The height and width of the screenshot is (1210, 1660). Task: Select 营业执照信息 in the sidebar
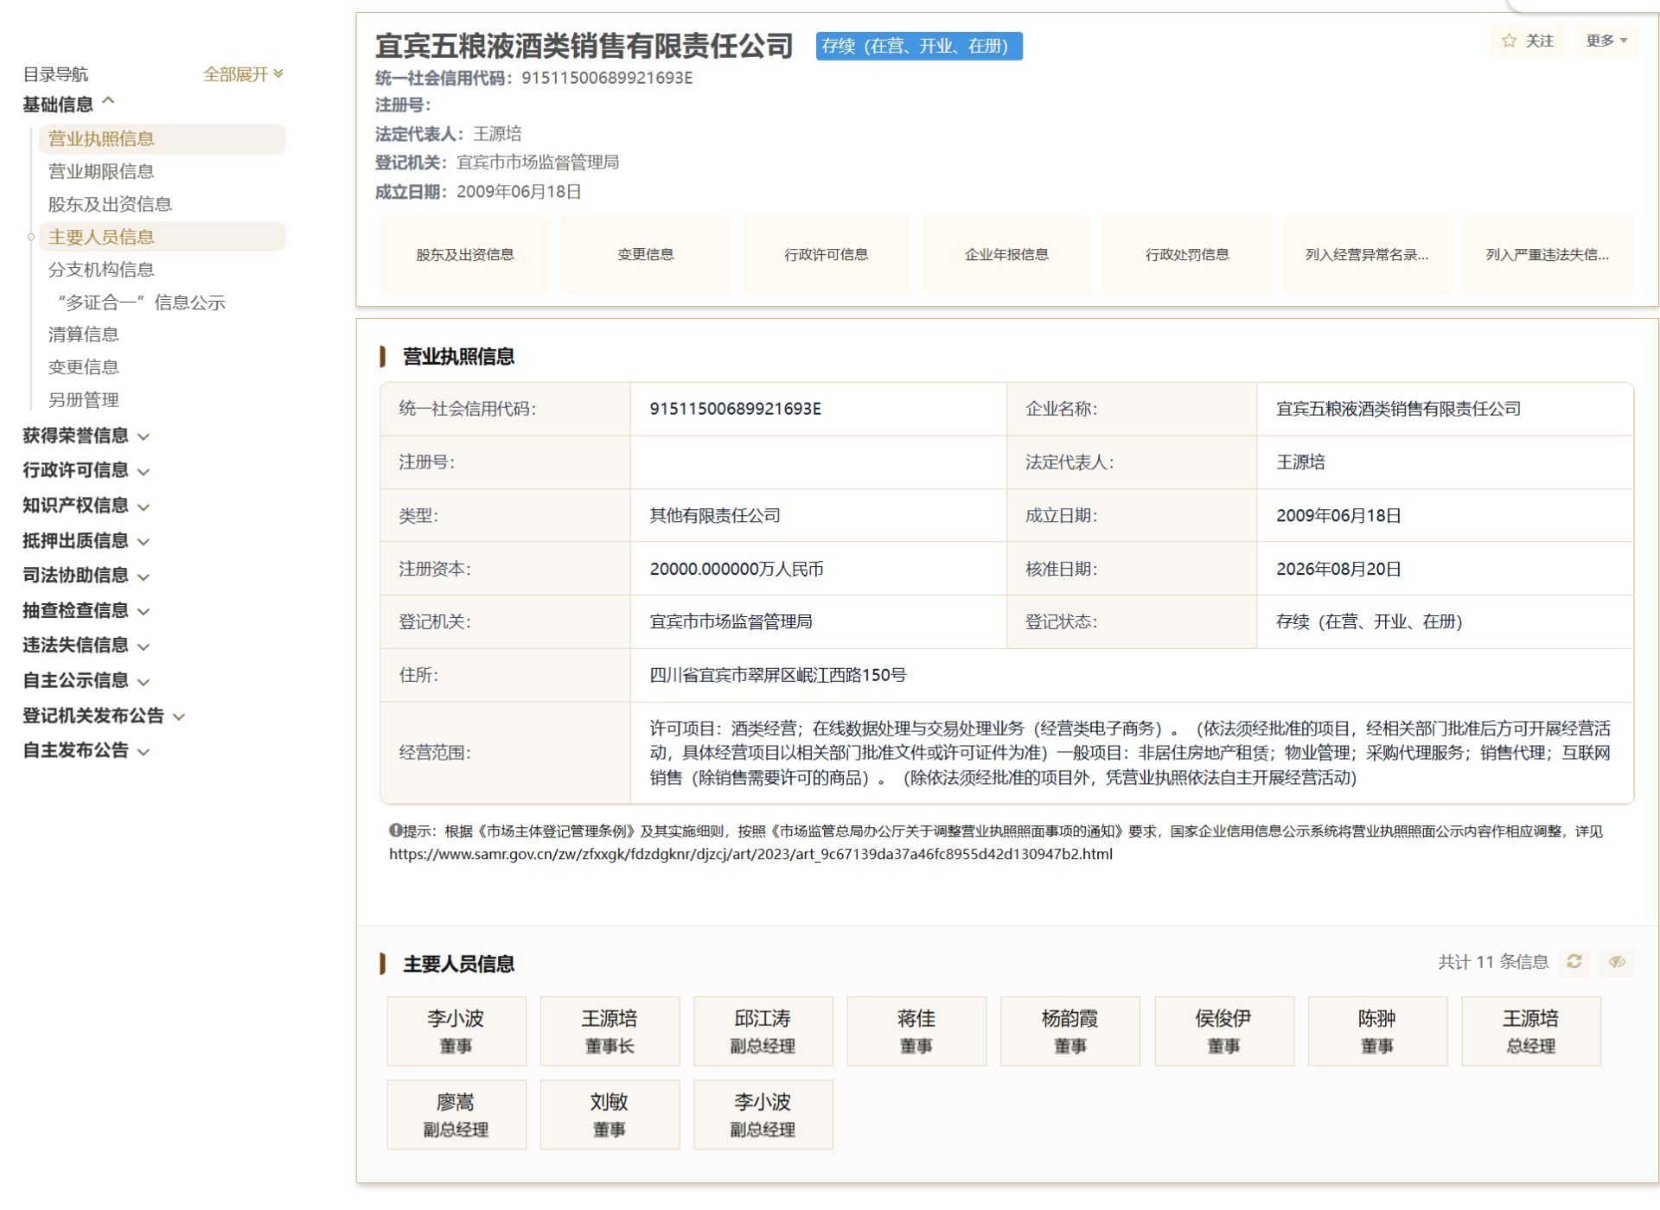pyautogui.click(x=163, y=139)
